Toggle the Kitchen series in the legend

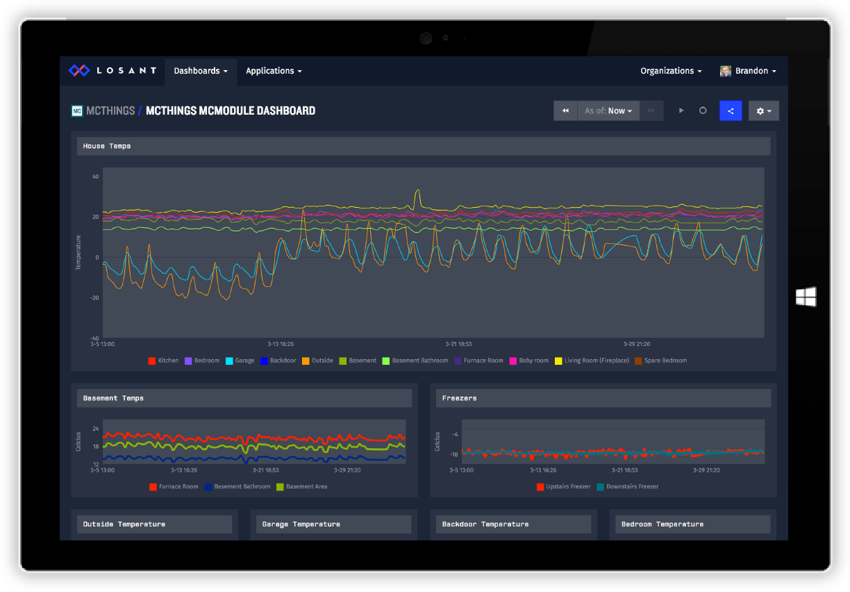coord(163,361)
